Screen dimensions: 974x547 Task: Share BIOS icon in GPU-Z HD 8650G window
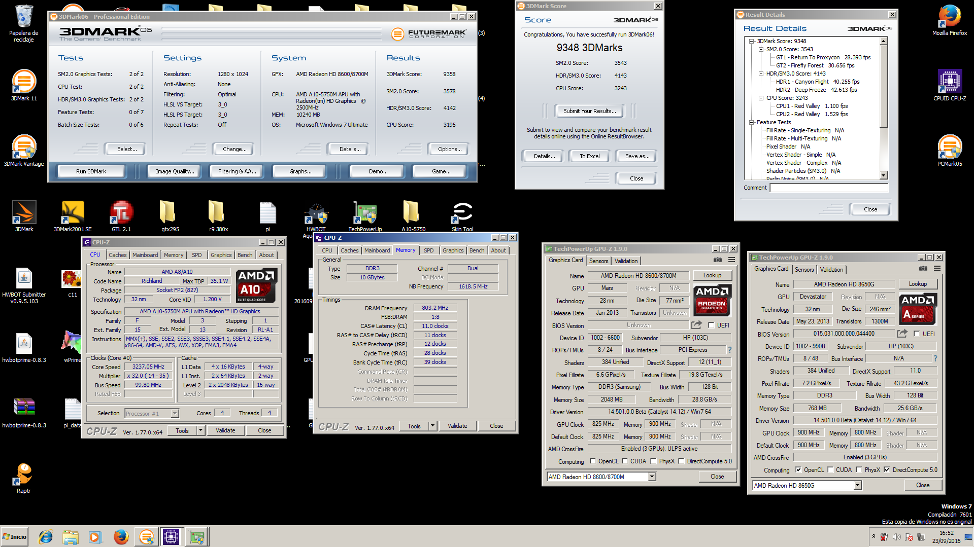coord(902,334)
